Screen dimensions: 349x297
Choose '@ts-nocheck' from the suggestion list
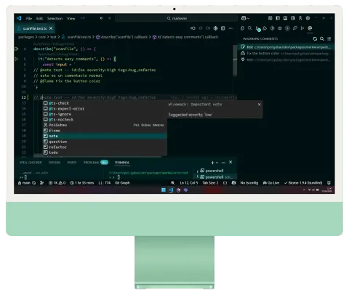click(x=105, y=120)
